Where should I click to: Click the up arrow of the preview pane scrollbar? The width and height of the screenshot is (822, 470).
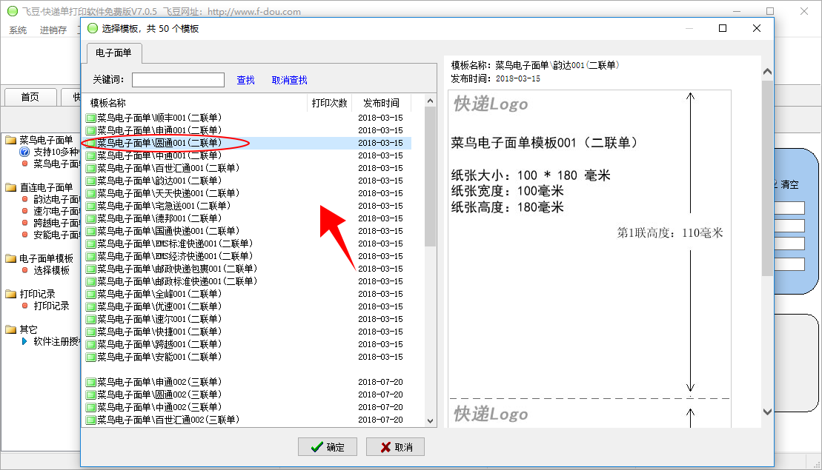coord(767,72)
